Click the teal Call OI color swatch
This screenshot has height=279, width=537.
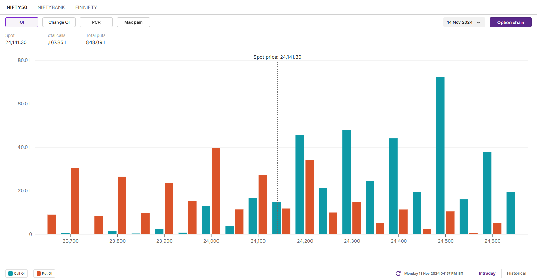(x=10, y=273)
